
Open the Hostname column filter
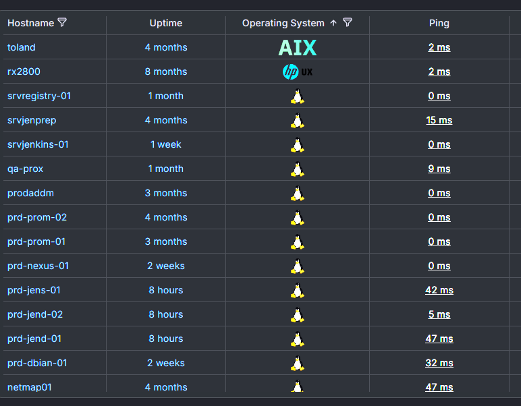63,23
